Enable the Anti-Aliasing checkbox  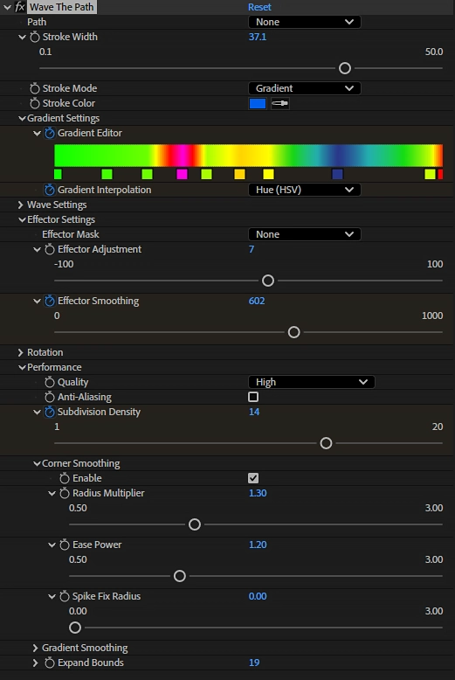[x=253, y=397]
